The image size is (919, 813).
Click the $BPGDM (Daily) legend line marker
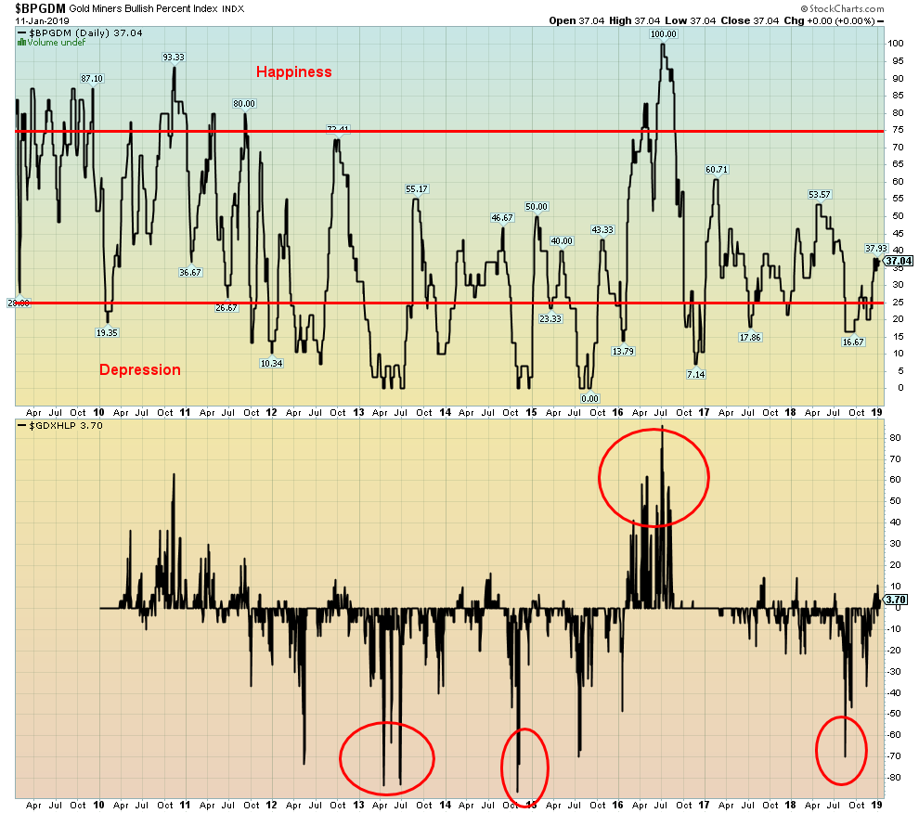pos(22,32)
